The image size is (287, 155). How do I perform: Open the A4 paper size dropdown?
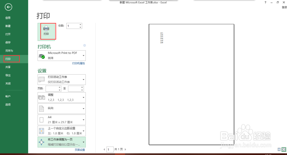62,120
